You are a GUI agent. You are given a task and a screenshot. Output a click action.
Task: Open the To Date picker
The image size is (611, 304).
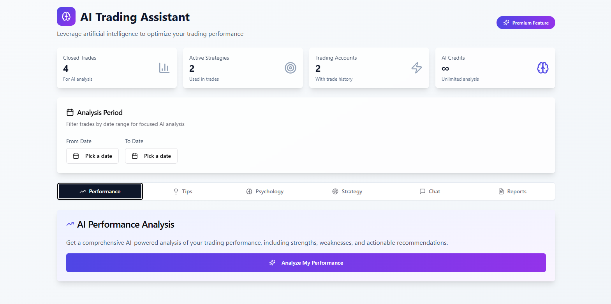coord(151,156)
